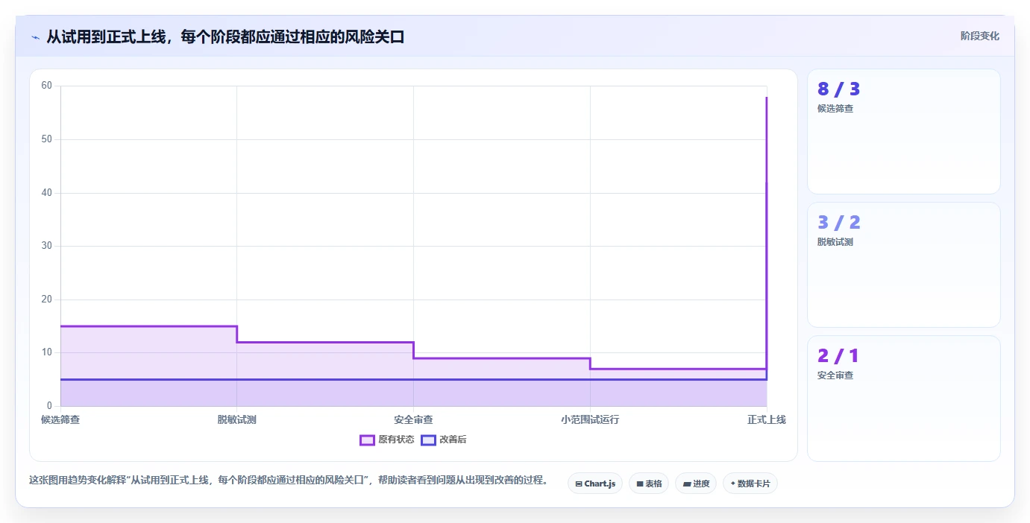
Task: Click the 小范围试运行 x-axis label
Action: point(590,419)
